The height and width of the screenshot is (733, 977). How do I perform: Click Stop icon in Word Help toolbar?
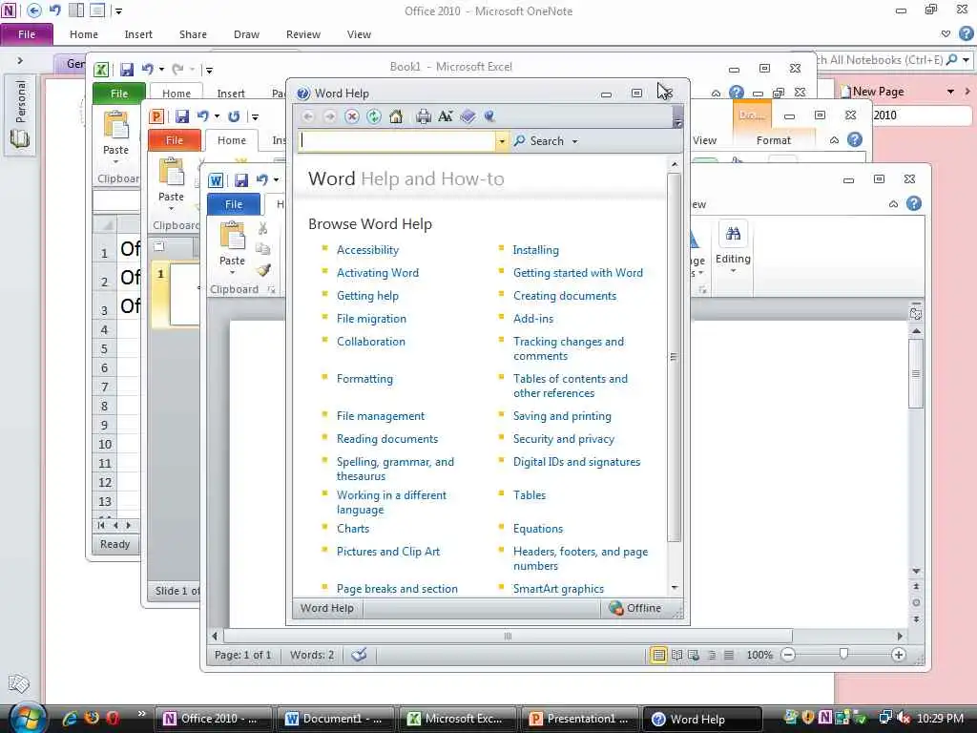[352, 116]
